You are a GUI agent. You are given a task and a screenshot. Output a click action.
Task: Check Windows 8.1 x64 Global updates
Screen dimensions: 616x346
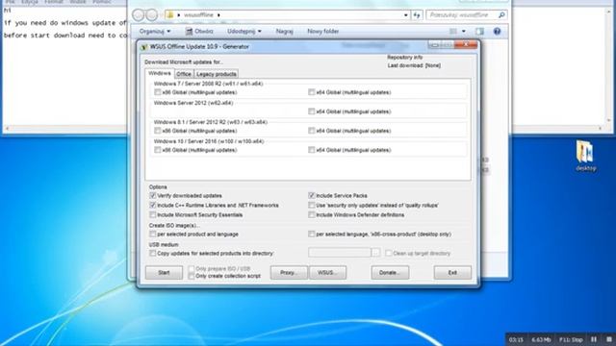pyautogui.click(x=312, y=131)
